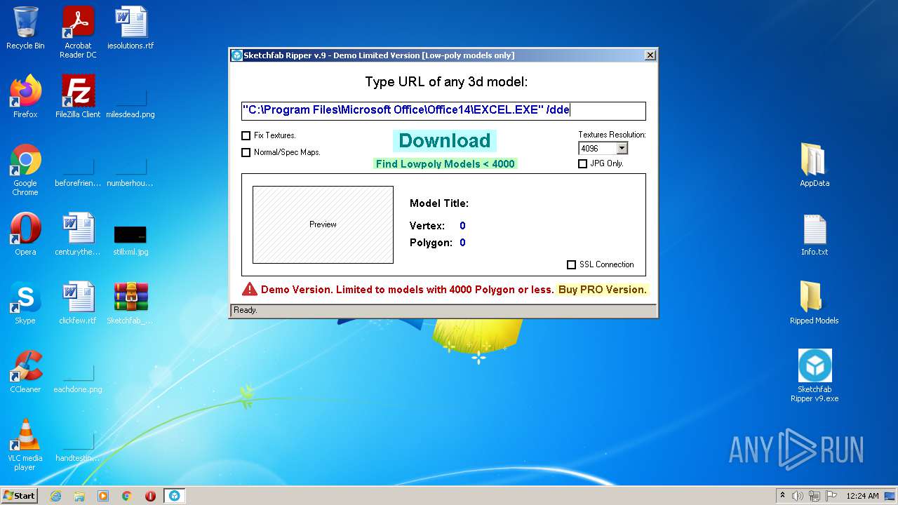
Task: Open AppData folder icon
Action: click(815, 166)
